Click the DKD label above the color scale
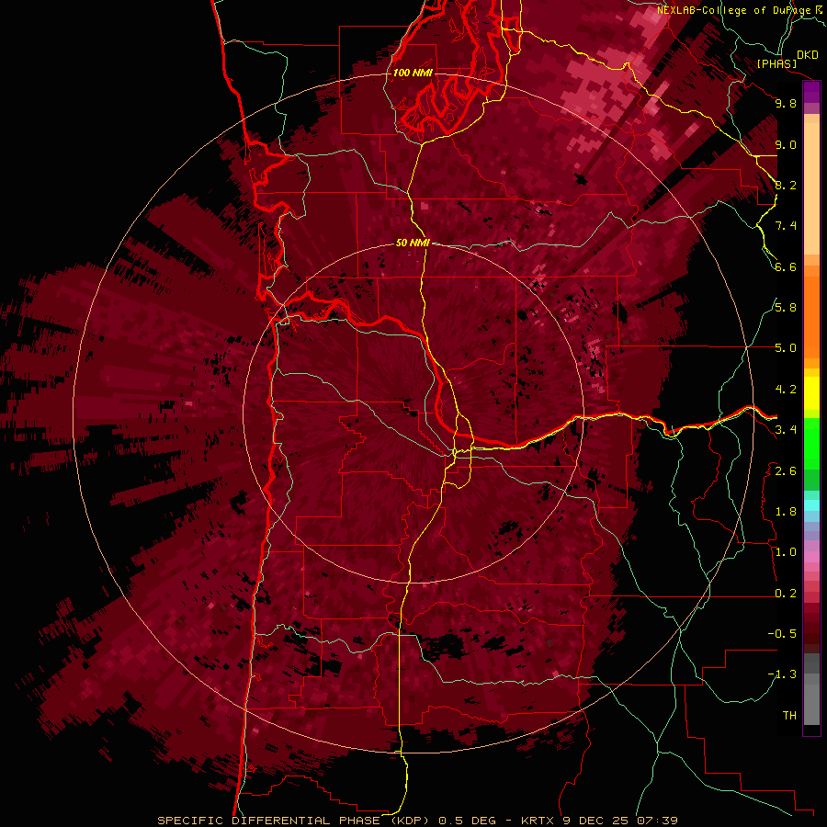This screenshot has height=827, width=827. (808, 55)
